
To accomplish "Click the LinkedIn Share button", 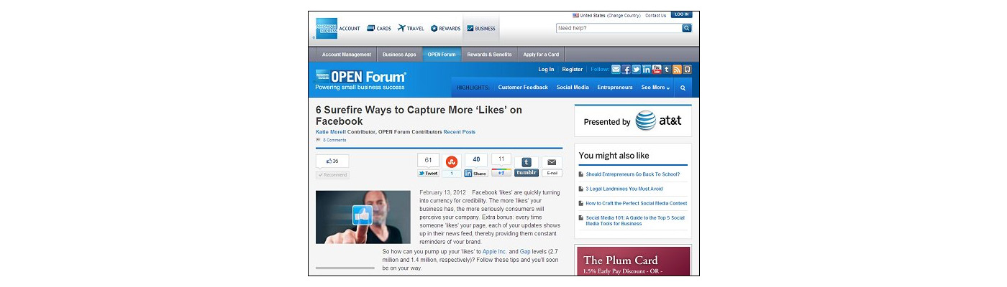I will pyautogui.click(x=475, y=173).
